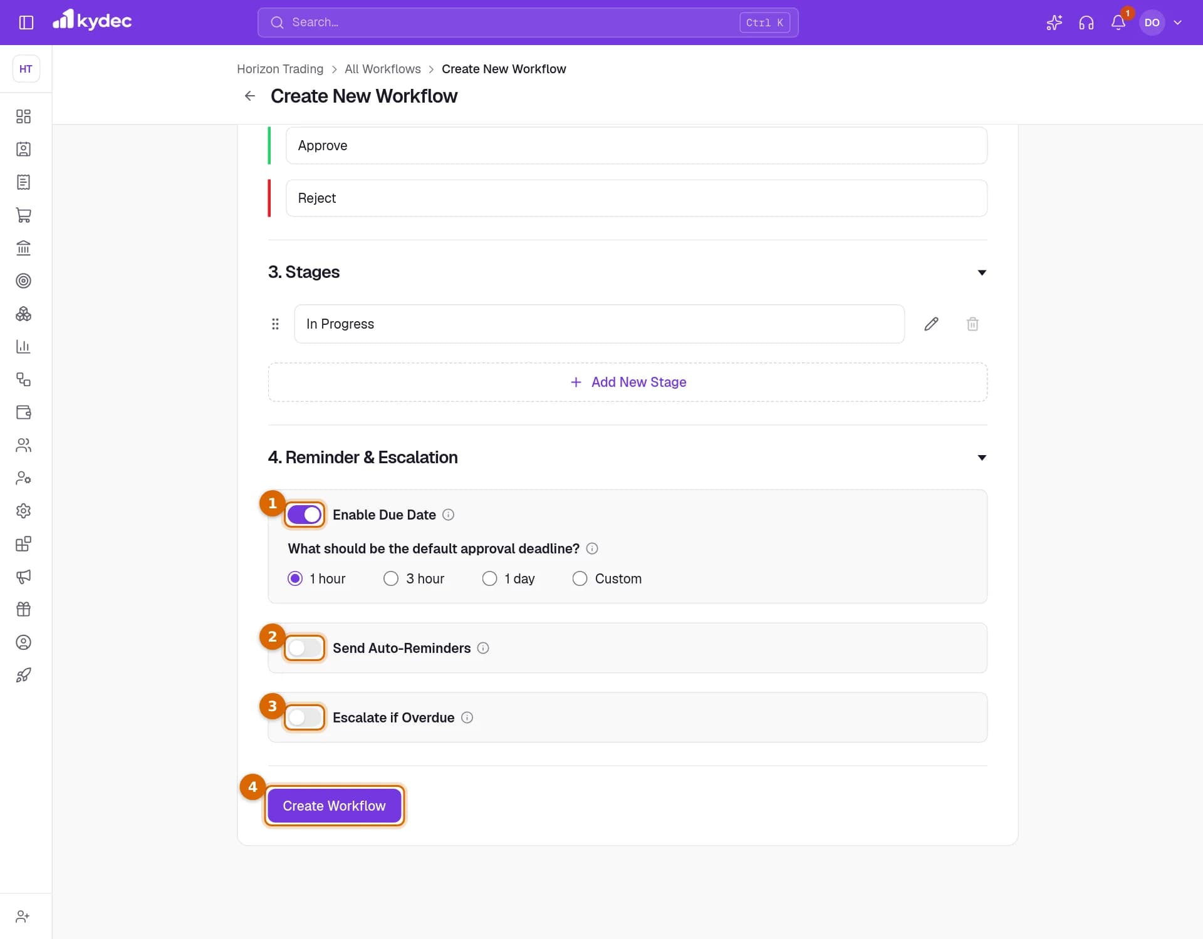Toggle the sidebar panel icon

click(x=26, y=23)
